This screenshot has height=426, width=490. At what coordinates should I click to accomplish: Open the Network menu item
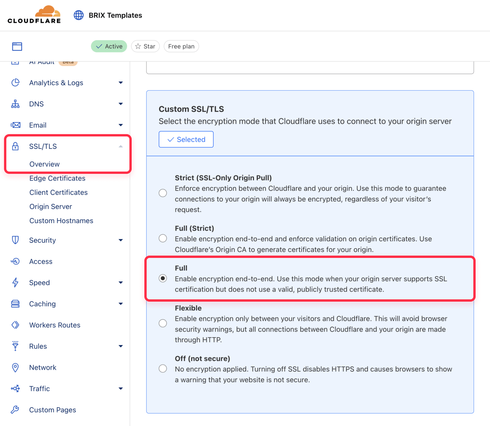tap(43, 368)
